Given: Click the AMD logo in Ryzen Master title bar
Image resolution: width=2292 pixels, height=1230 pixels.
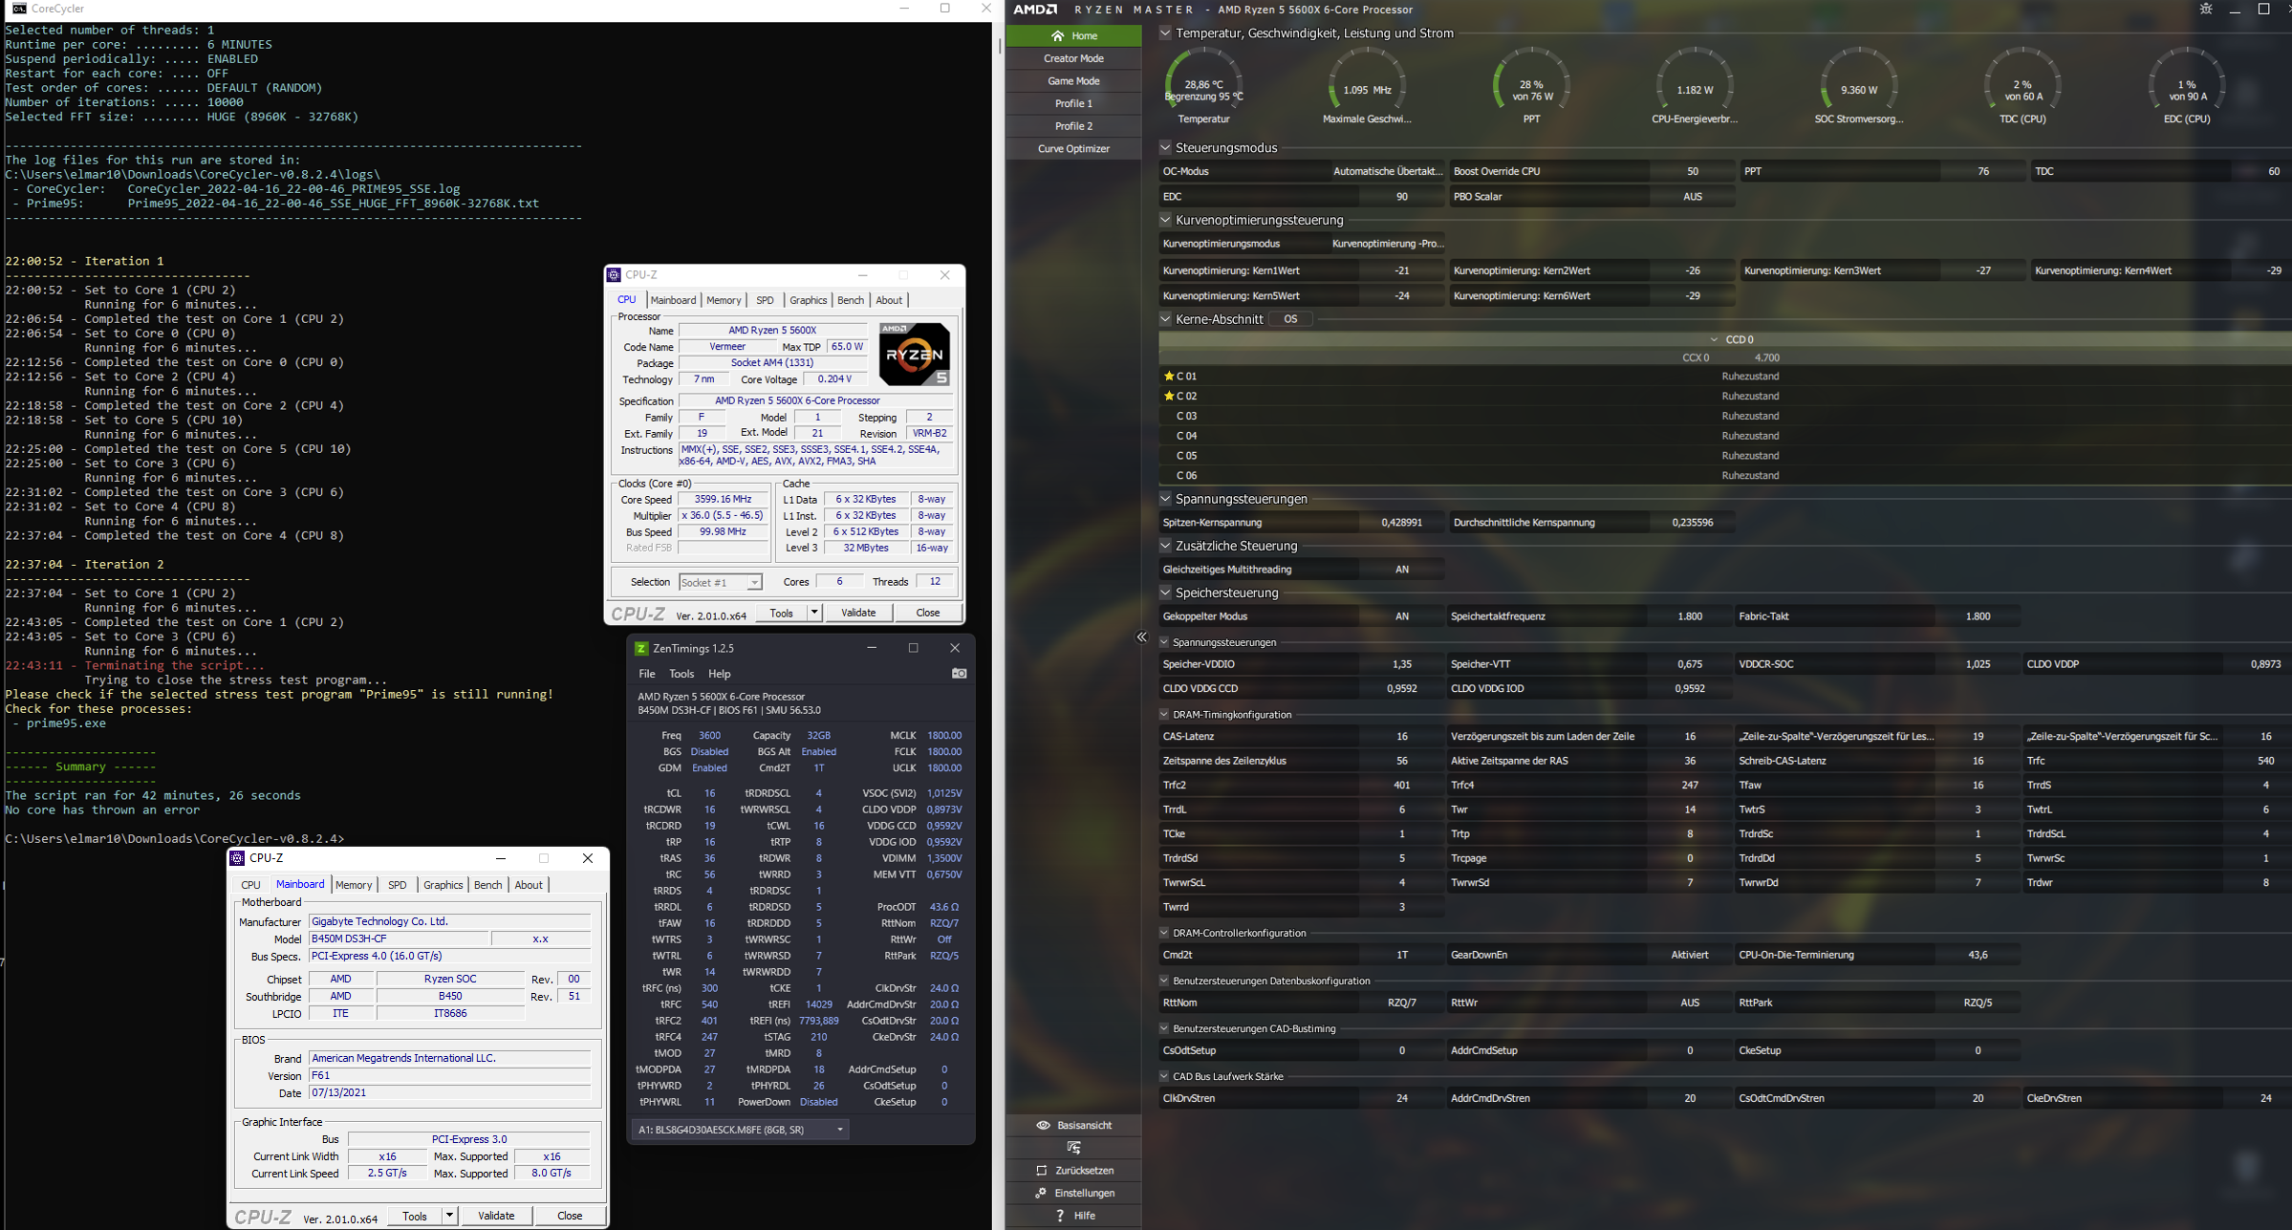Looking at the screenshot, I should (x=1035, y=10).
